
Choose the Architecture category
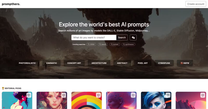[x=99, y=63]
